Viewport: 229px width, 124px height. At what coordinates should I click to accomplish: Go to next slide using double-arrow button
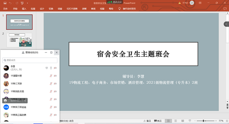(x=227, y=108)
